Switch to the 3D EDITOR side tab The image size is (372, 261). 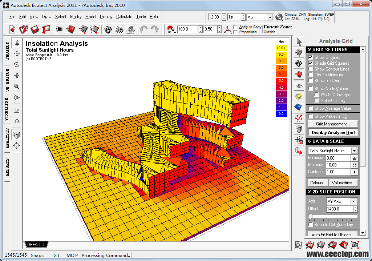pyautogui.click(x=7, y=80)
